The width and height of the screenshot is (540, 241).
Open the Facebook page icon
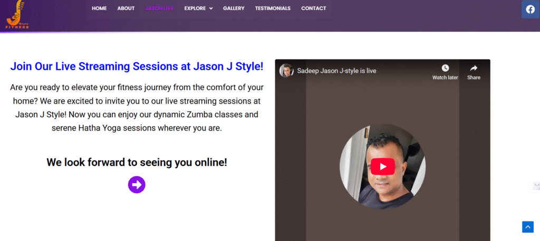pyautogui.click(x=530, y=9)
